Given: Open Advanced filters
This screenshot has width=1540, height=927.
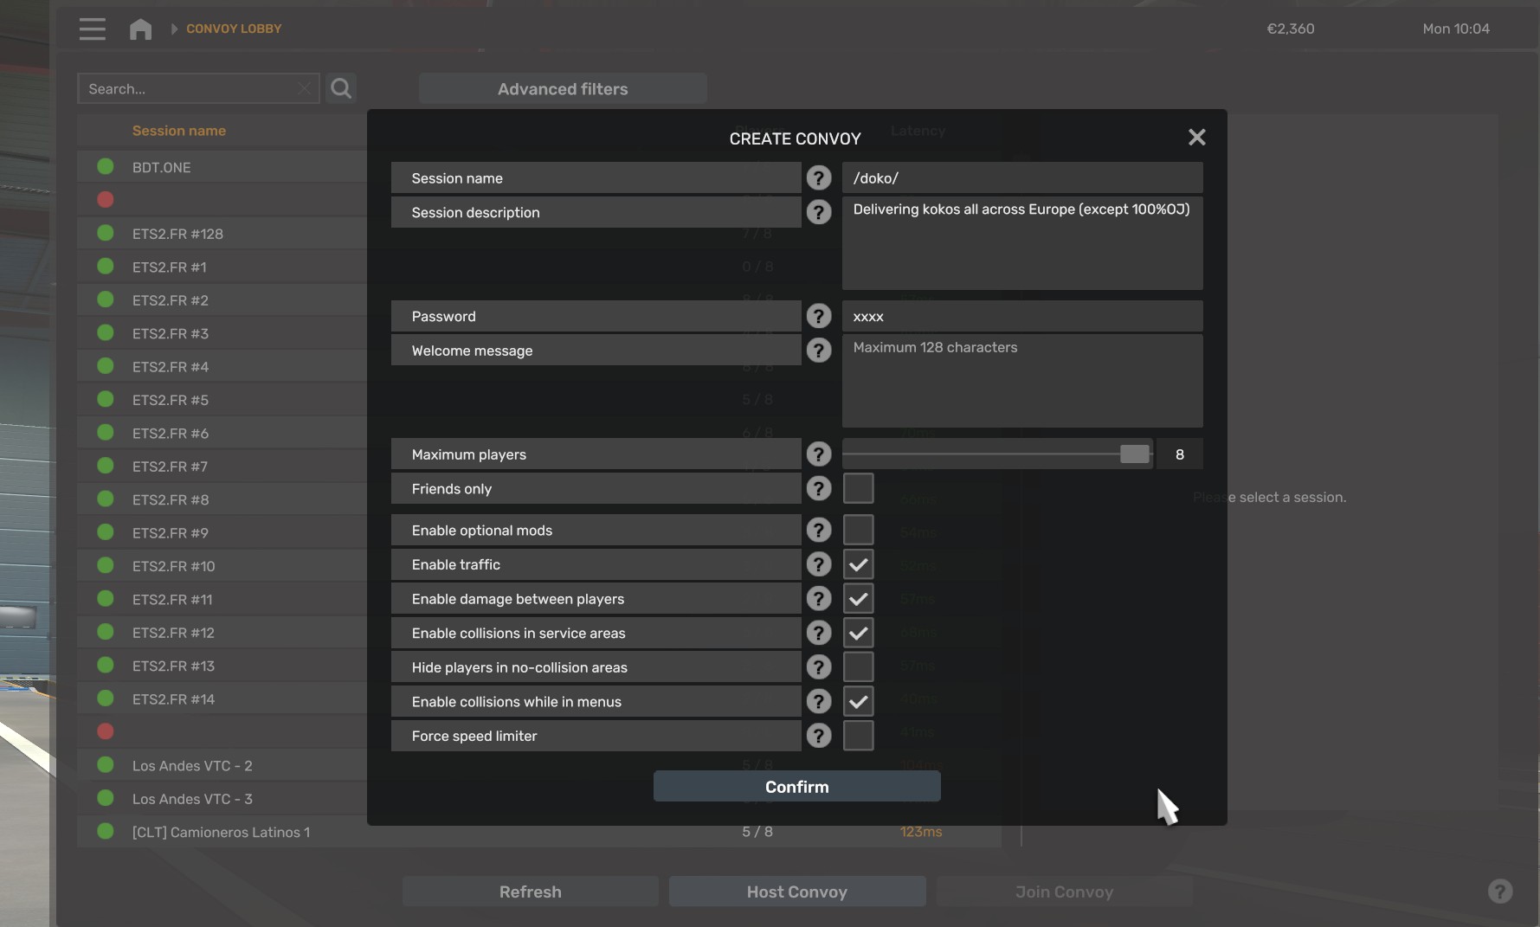Looking at the screenshot, I should pos(563,88).
